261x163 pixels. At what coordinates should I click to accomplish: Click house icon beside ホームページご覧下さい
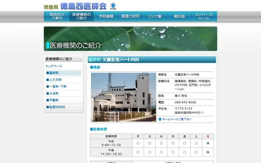coord(160,119)
